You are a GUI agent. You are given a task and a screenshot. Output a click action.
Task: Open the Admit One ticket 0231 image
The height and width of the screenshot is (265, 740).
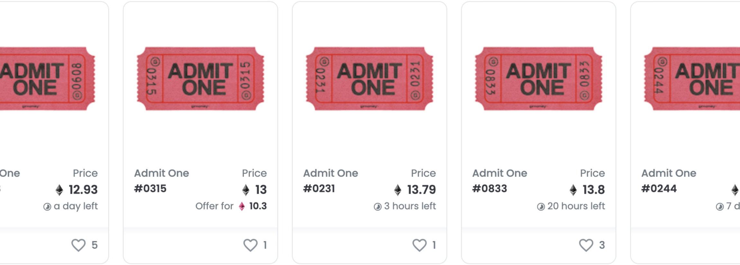[370, 79]
